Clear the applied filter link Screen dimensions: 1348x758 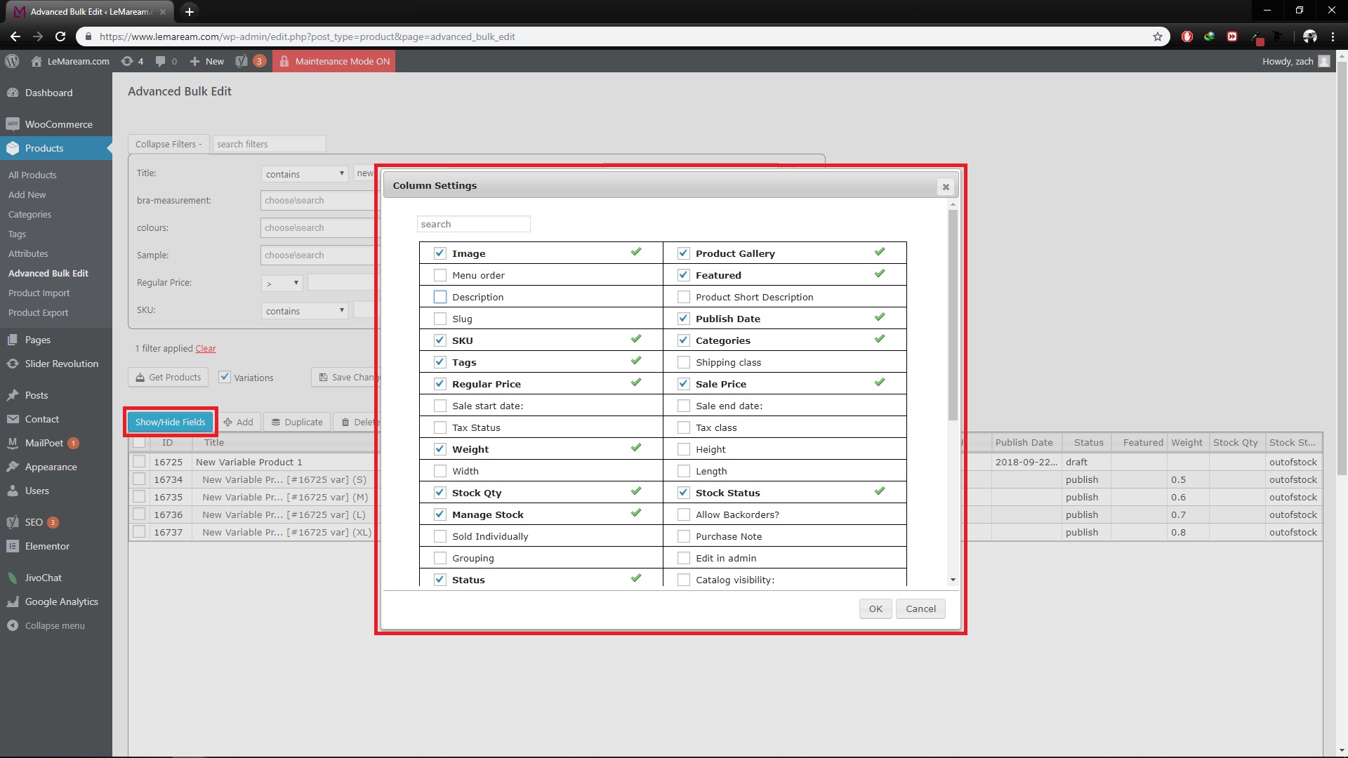tap(205, 349)
